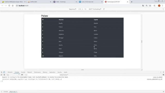Click the España cell in row 1
Viewport: 165px width, 93px height.
click(61, 23)
